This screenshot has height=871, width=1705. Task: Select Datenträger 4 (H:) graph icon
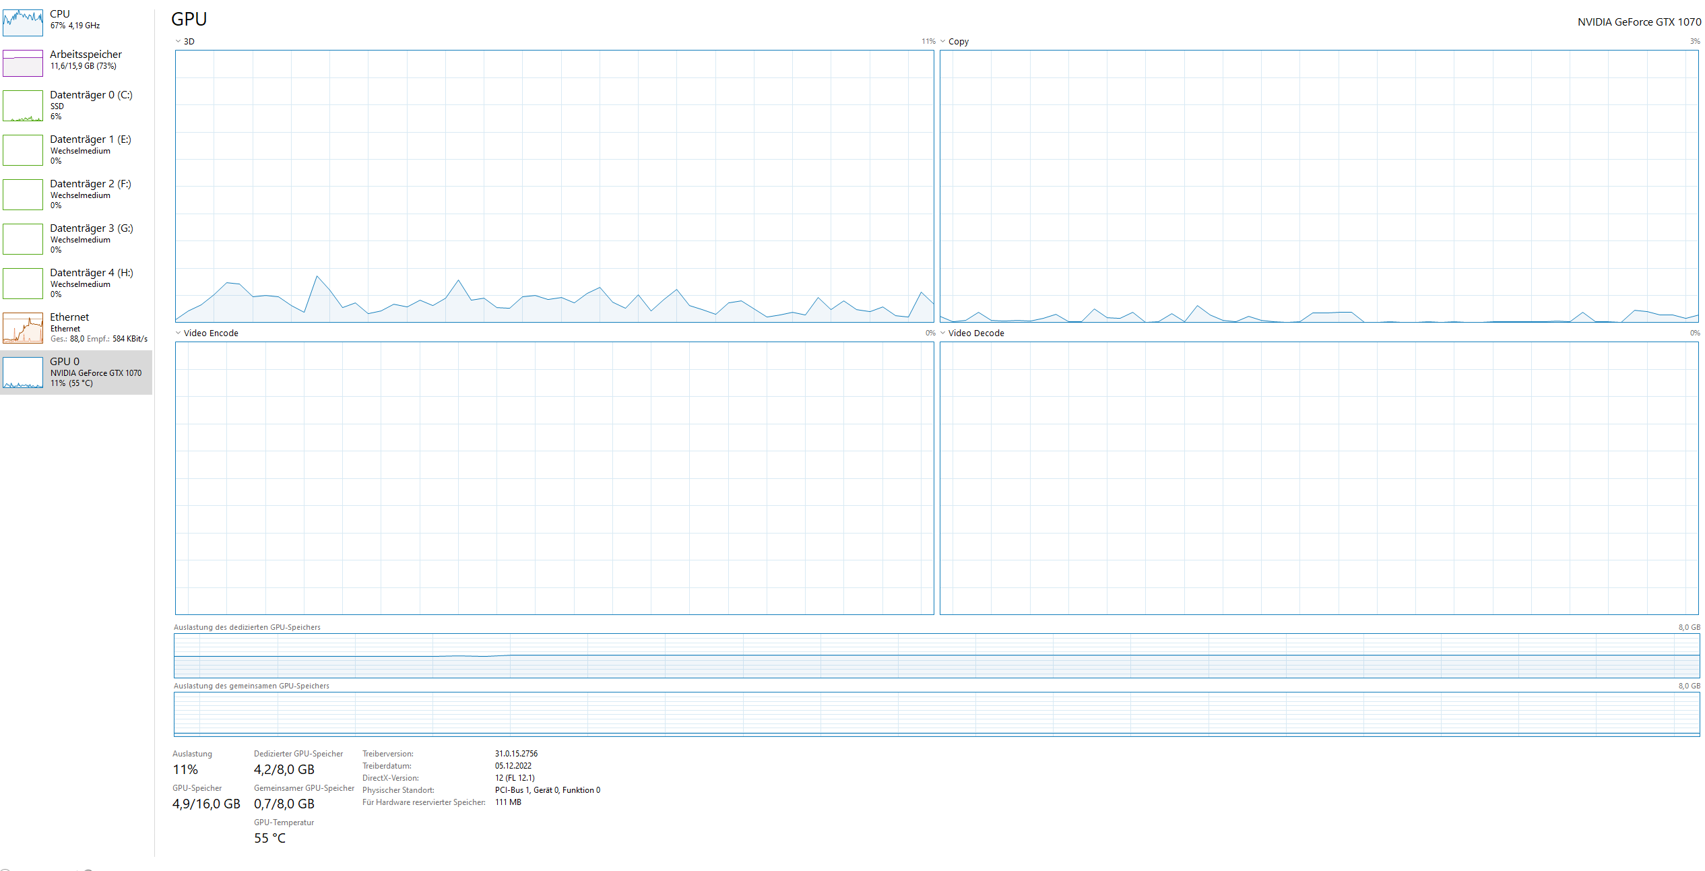tap(23, 284)
